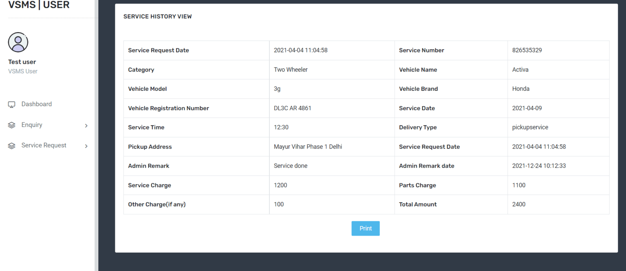Click the Service Request stacked icon
This screenshot has height=271, width=626.
11,145
